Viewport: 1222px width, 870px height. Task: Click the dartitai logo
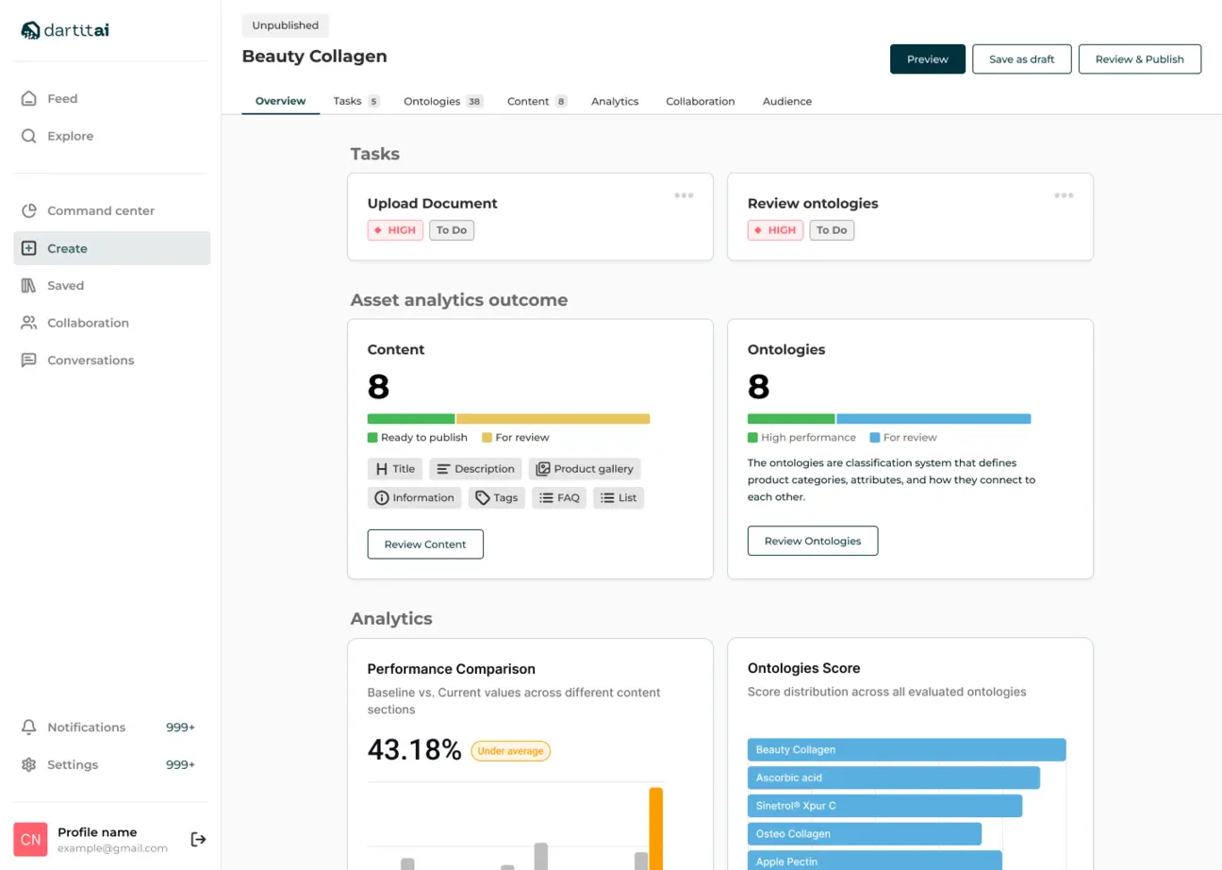tap(65, 30)
